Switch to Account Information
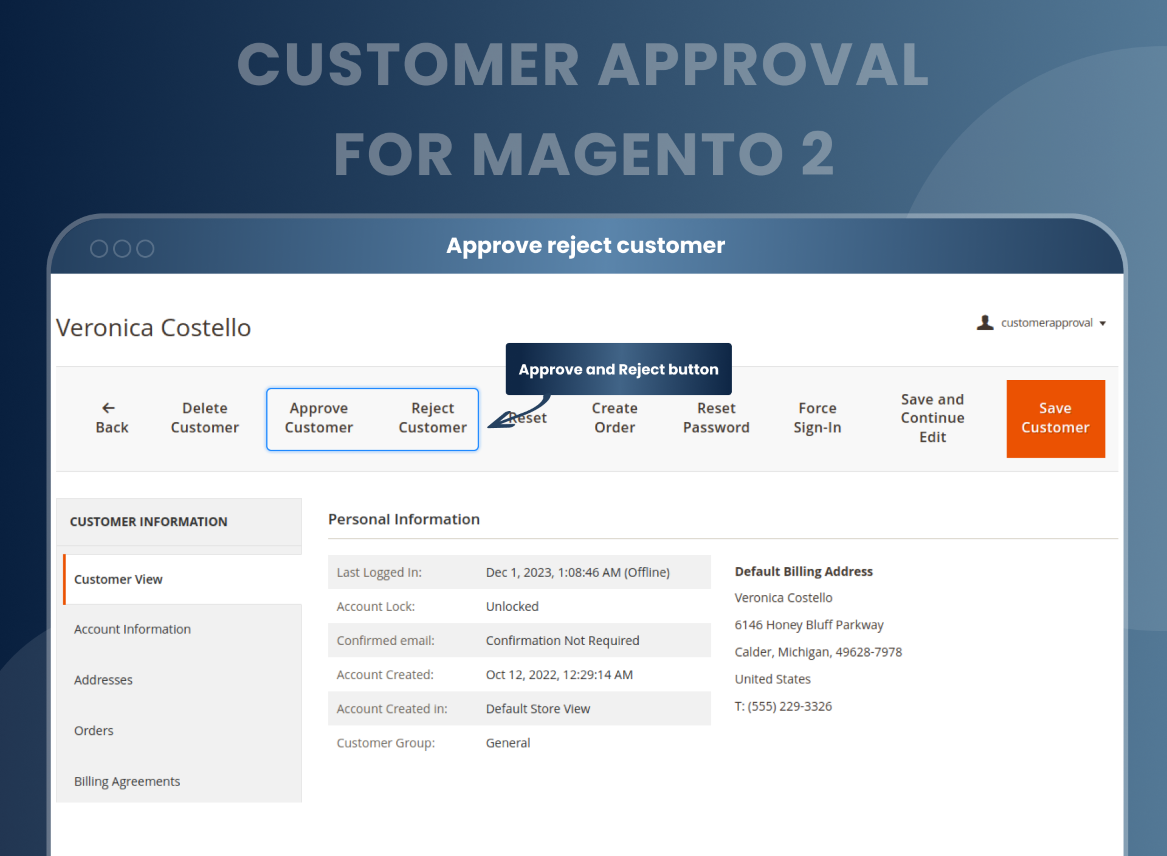Viewport: 1167px width, 856px height. click(133, 629)
